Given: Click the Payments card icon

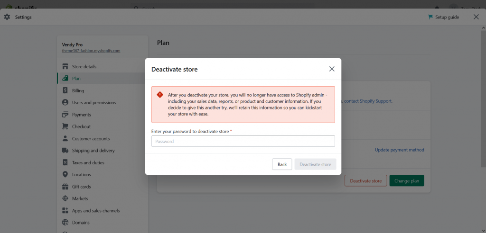Looking at the screenshot, I should pyautogui.click(x=65, y=115).
